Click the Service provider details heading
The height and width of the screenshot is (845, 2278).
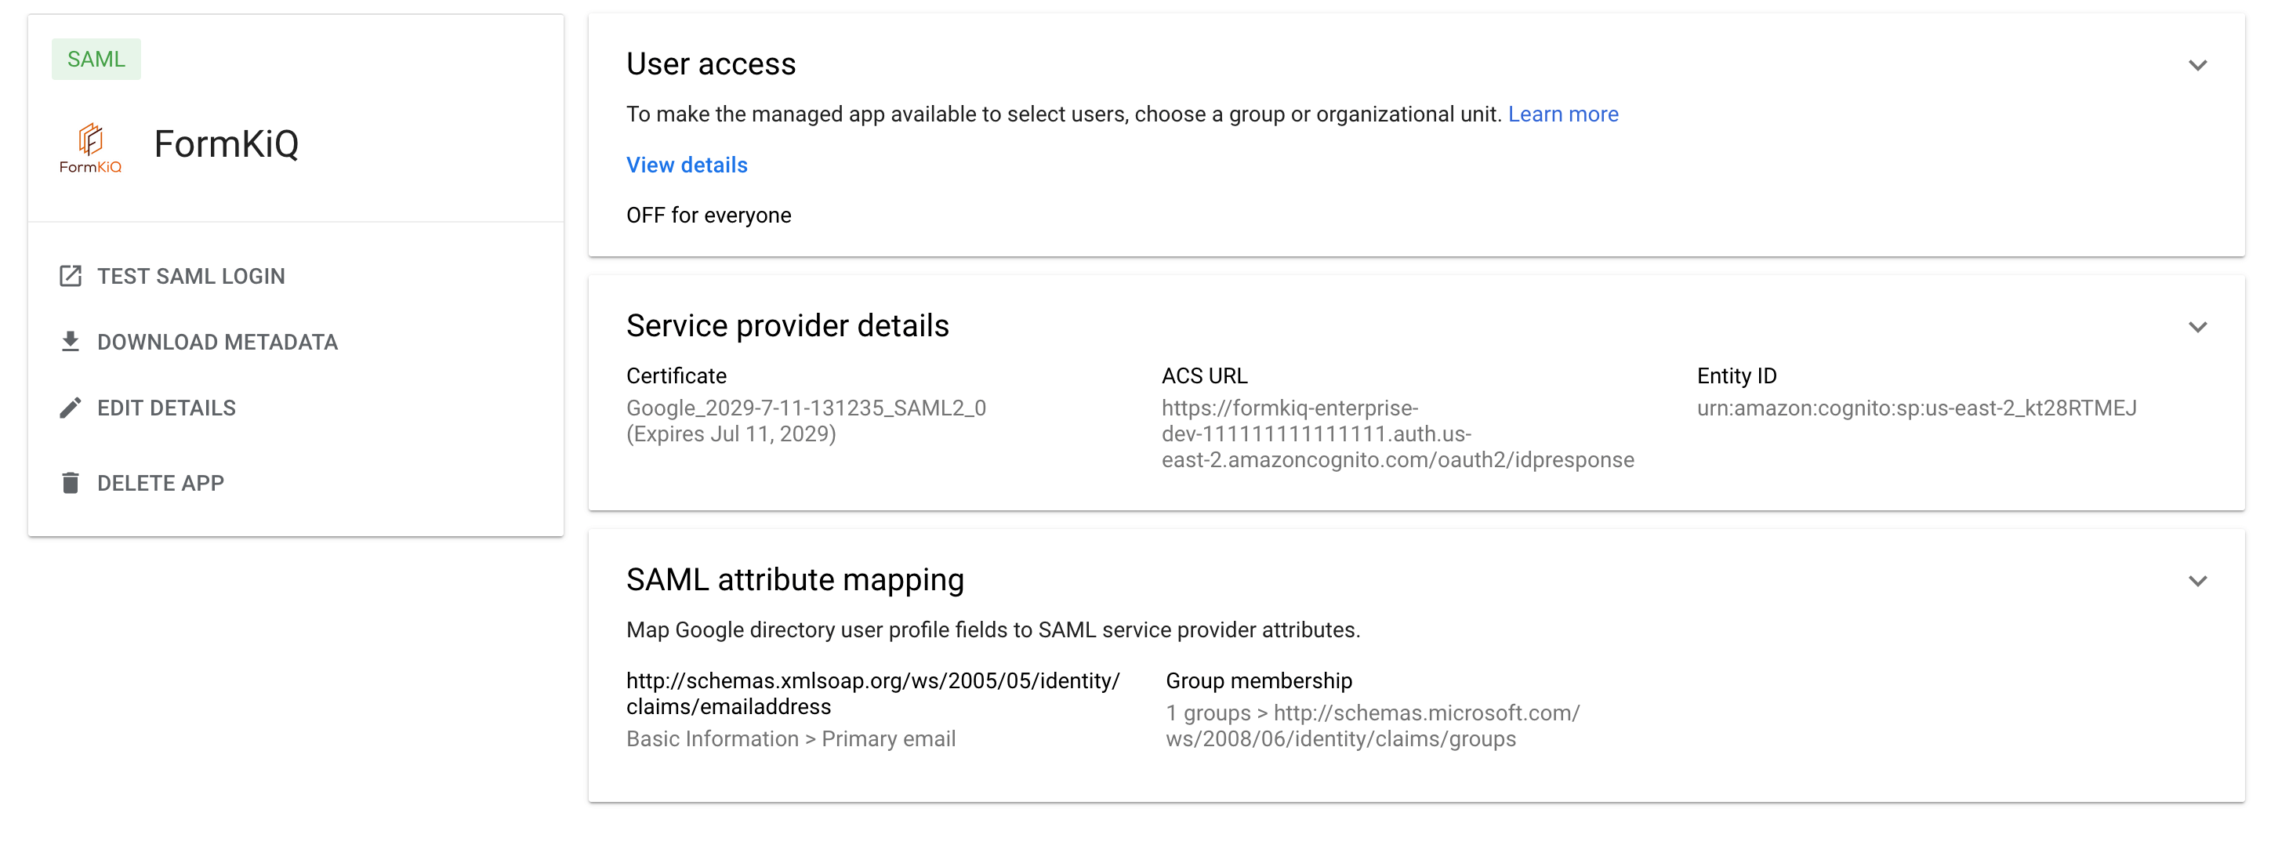(787, 325)
